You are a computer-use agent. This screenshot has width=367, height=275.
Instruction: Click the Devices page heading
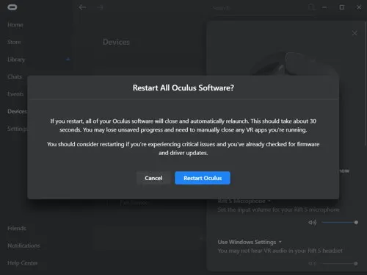pos(116,42)
